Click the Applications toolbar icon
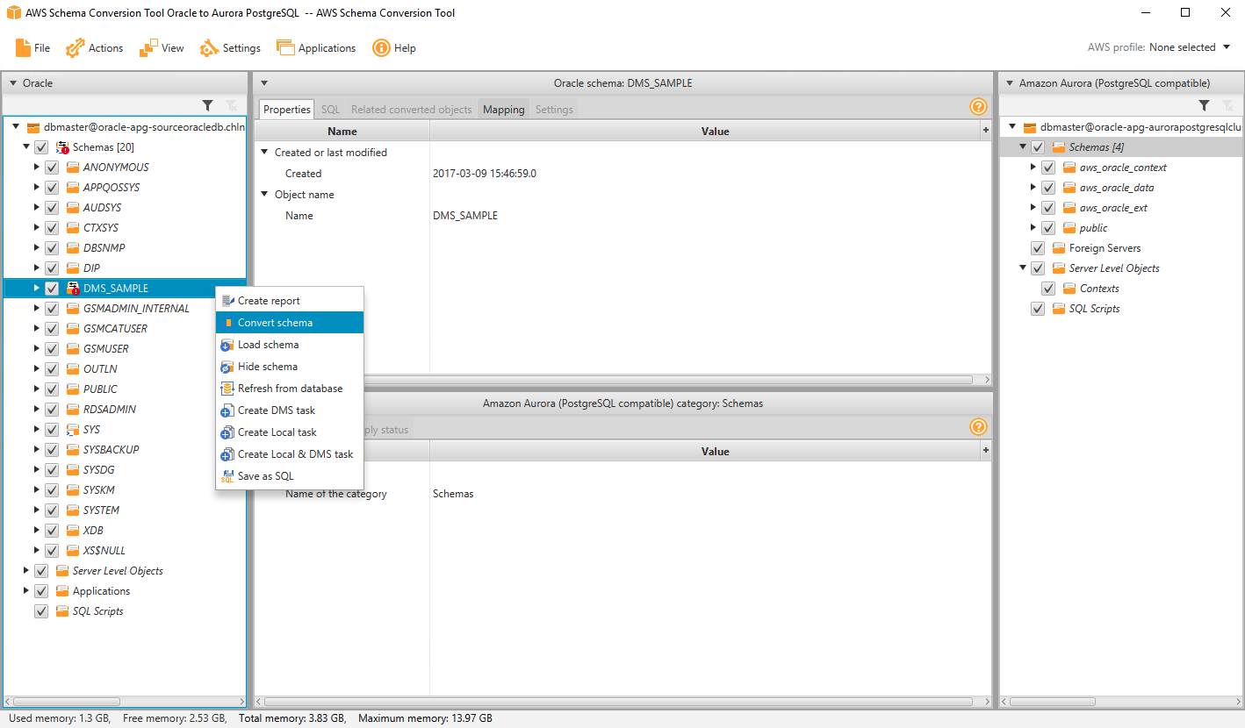Image resolution: width=1245 pixels, height=728 pixels. (285, 48)
